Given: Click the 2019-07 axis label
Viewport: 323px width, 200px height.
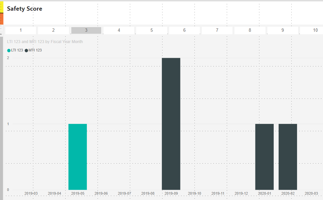Looking at the screenshot, I should click(125, 193).
